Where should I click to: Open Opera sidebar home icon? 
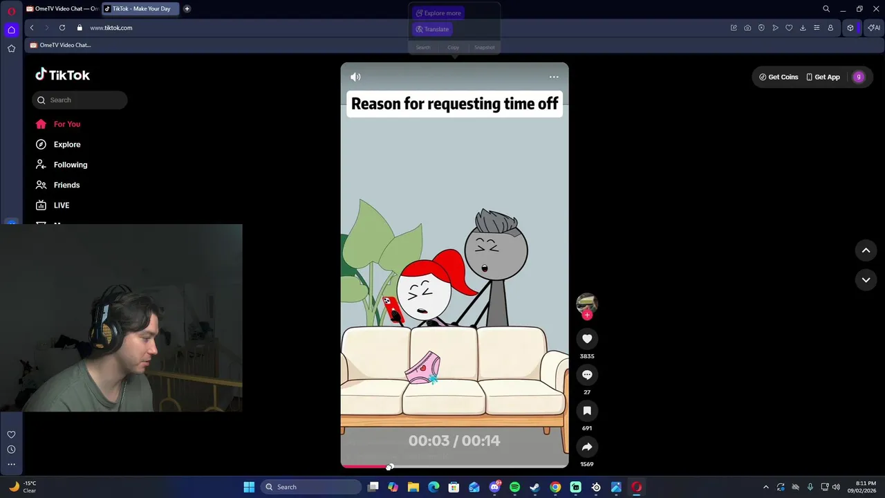click(11, 30)
